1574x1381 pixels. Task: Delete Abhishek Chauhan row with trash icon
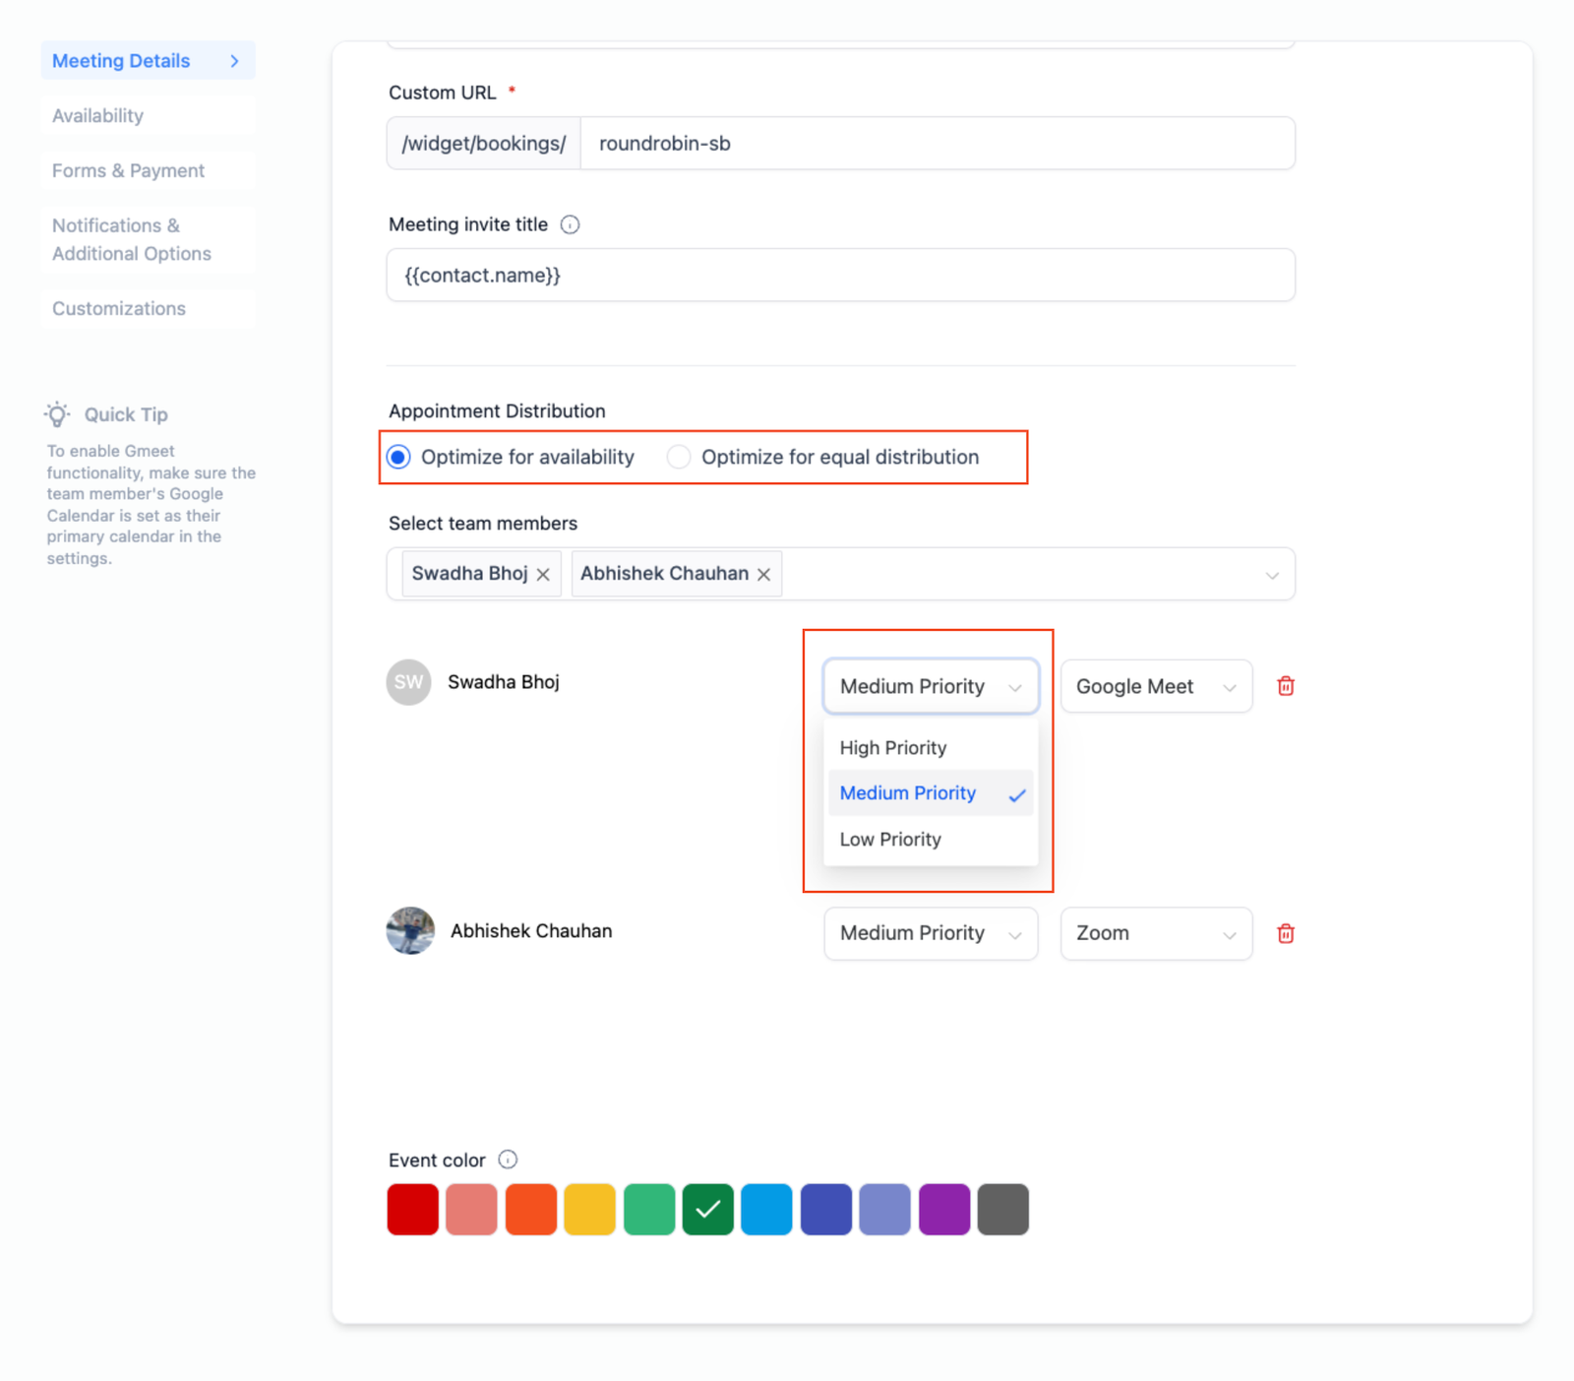(x=1285, y=933)
